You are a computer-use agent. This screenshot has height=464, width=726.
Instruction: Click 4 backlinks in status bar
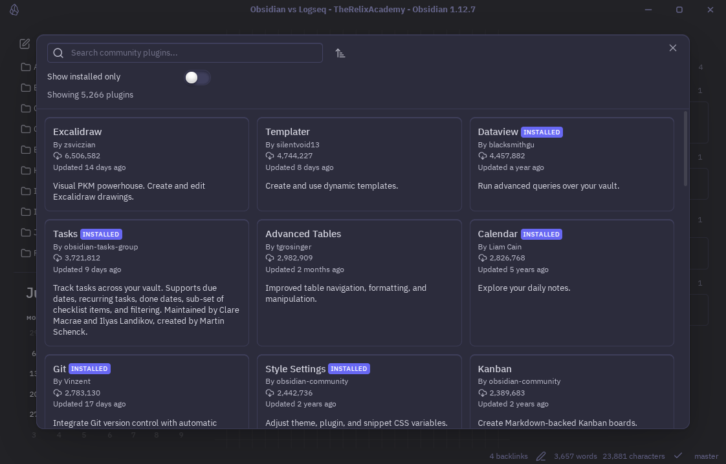(x=509, y=456)
